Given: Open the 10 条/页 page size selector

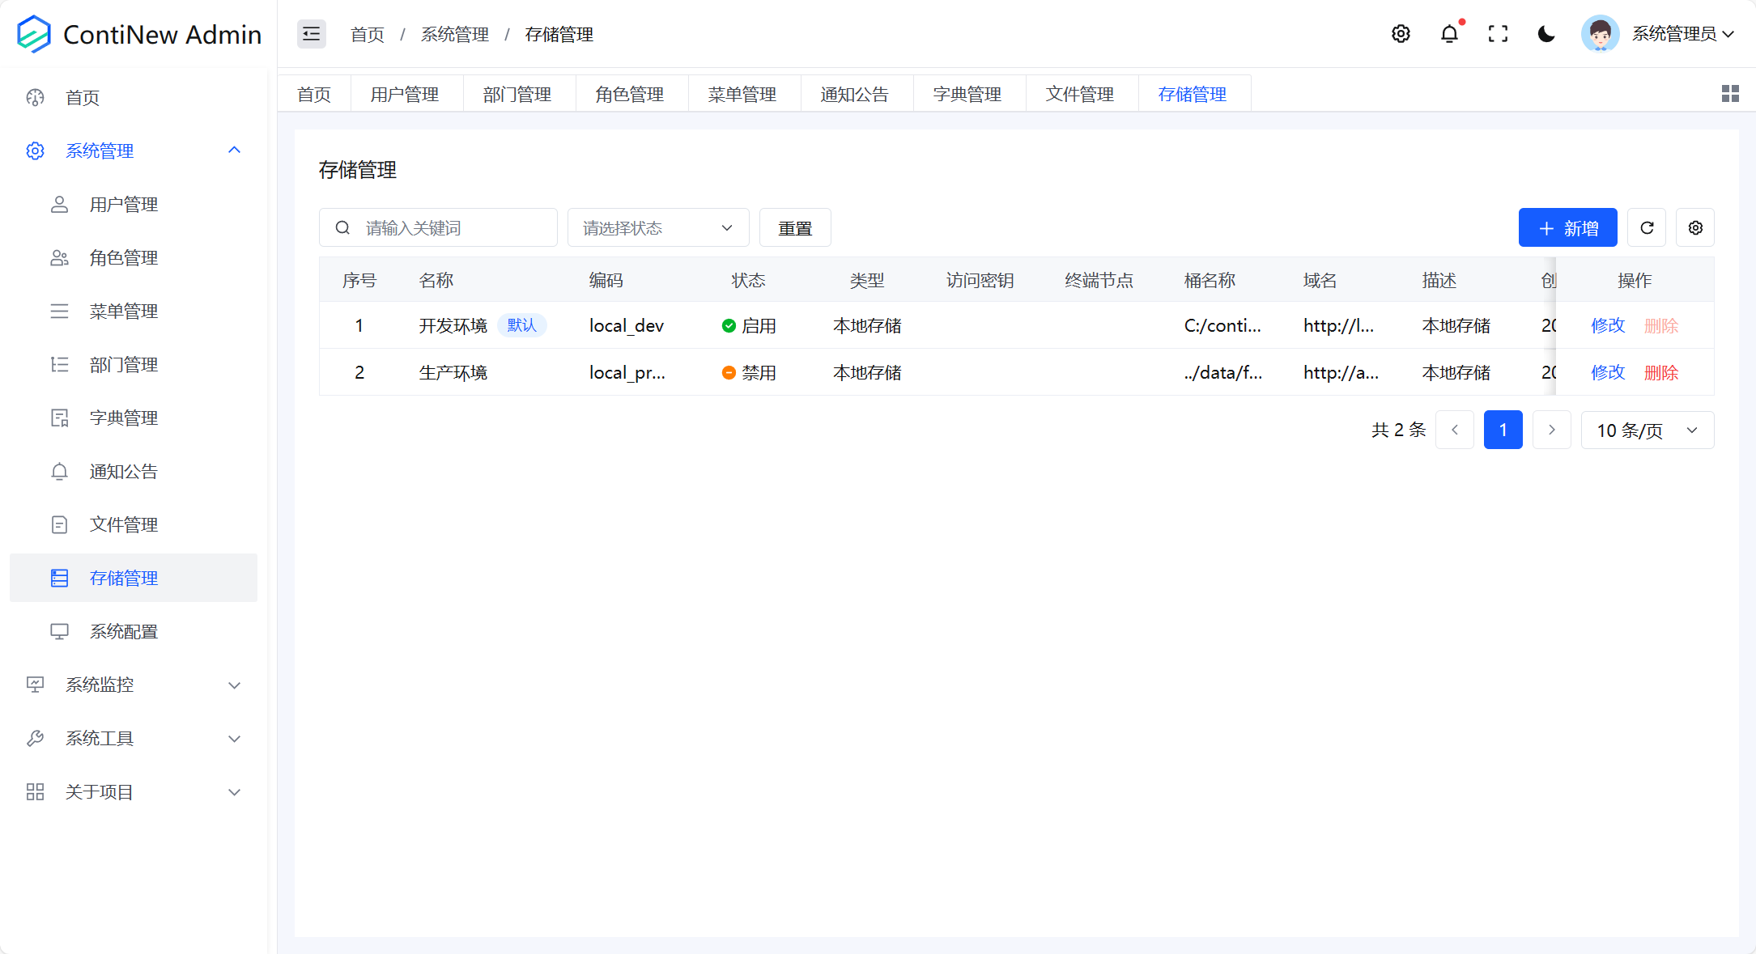Looking at the screenshot, I should coord(1647,430).
